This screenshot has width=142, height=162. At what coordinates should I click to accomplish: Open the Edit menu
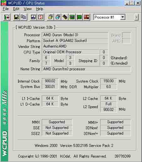pos(16,9)
